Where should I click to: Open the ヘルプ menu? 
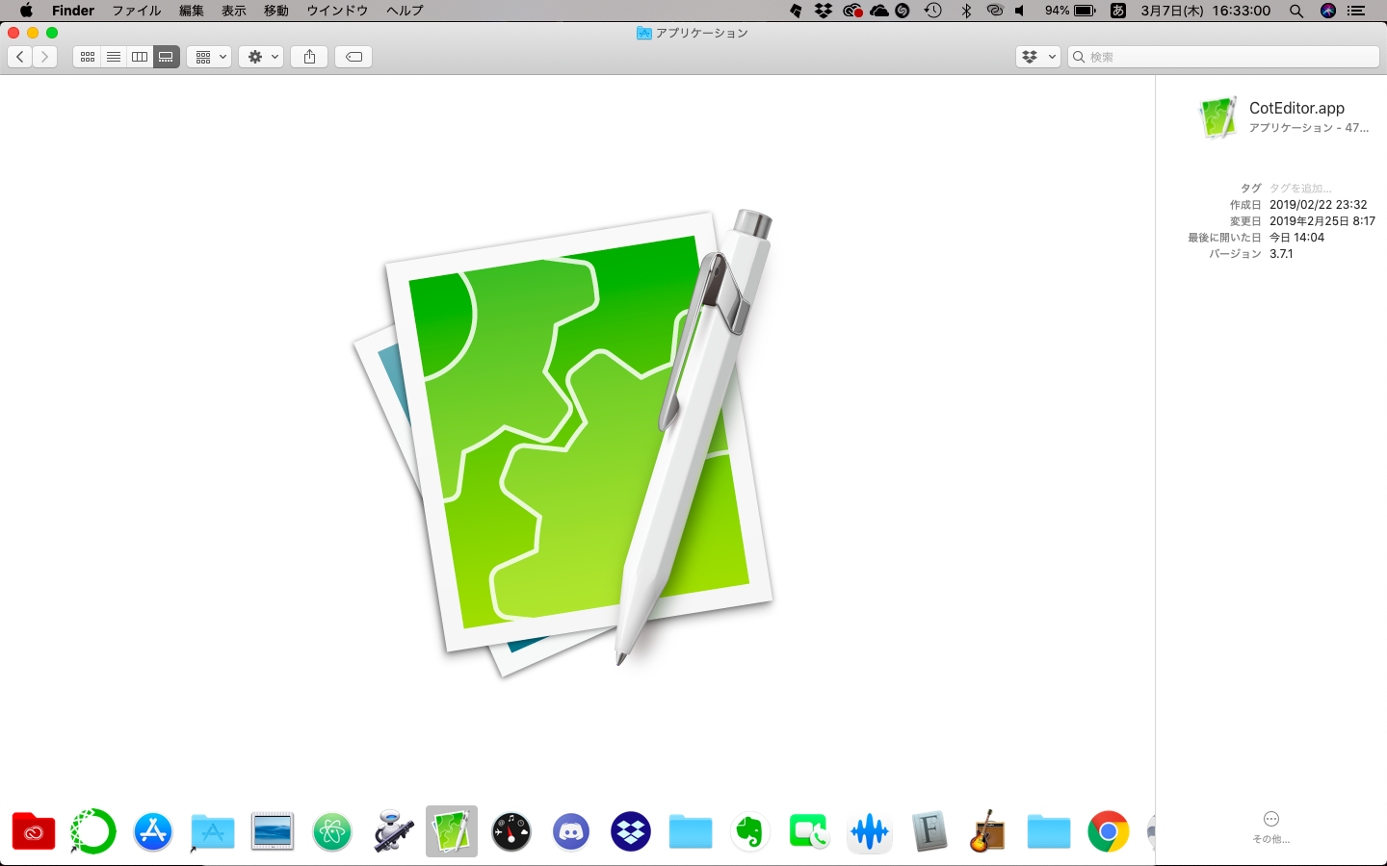click(405, 11)
